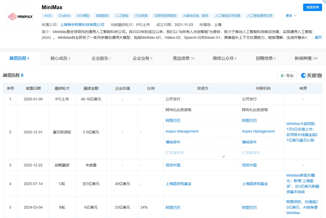Click the AI大模型 tag

pyautogui.click(x=83, y=16)
